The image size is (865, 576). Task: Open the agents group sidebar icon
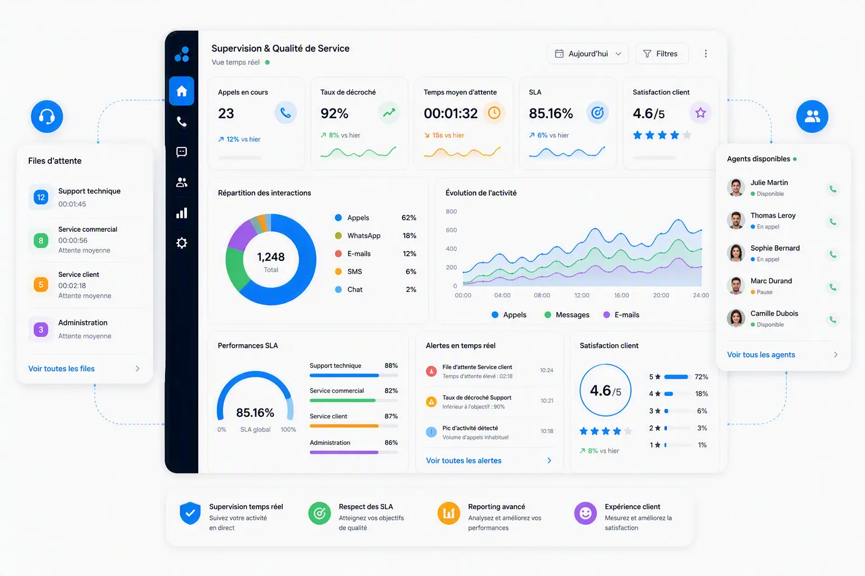[181, 182]
